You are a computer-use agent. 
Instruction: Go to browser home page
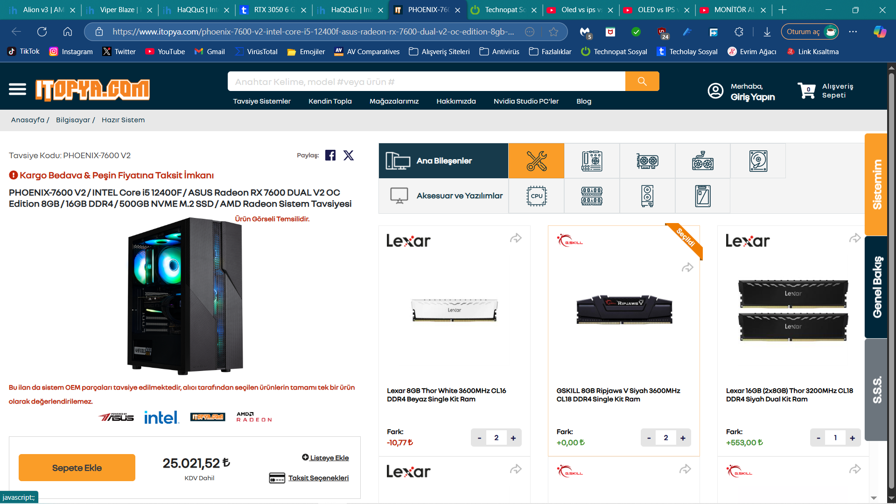[x=68, y=32]
